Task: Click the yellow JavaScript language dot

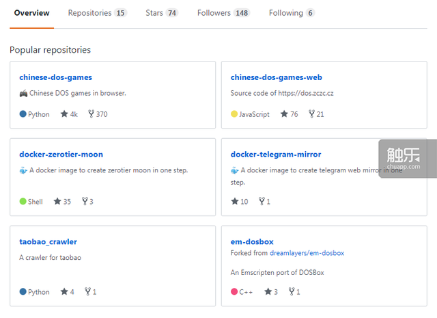Action: (234, 114)
